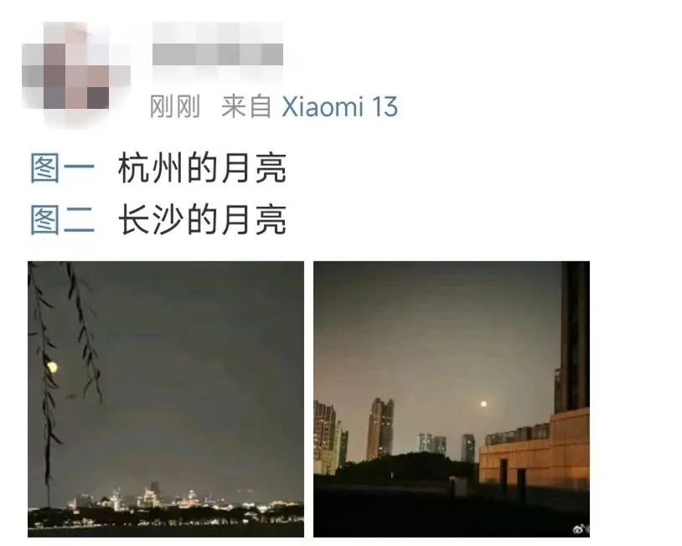Open the 图二 link
The width and height of the screenshot is (682, 546).
(62, 219)
